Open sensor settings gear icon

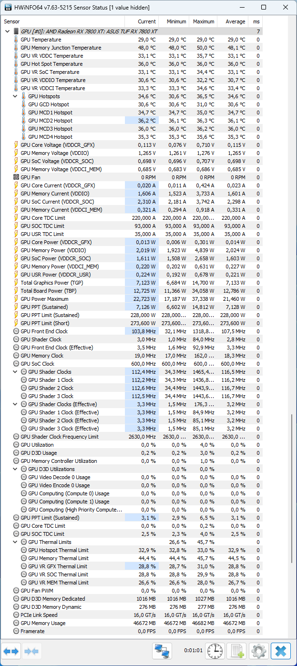coord(258,651)
